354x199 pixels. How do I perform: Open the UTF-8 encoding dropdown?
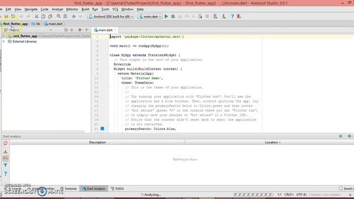[301, 195]
